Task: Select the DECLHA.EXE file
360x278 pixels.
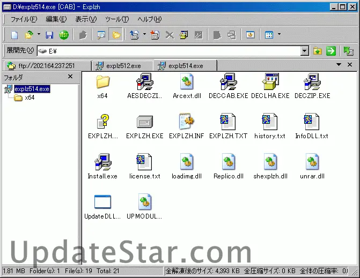Action: (x=270, y=86)
